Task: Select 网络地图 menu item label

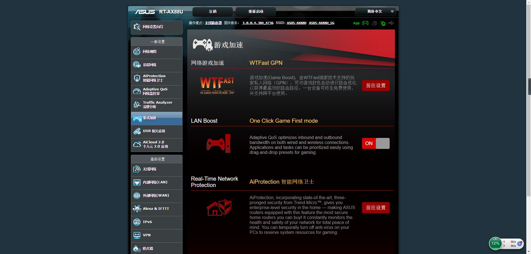Action: (150, 52)
